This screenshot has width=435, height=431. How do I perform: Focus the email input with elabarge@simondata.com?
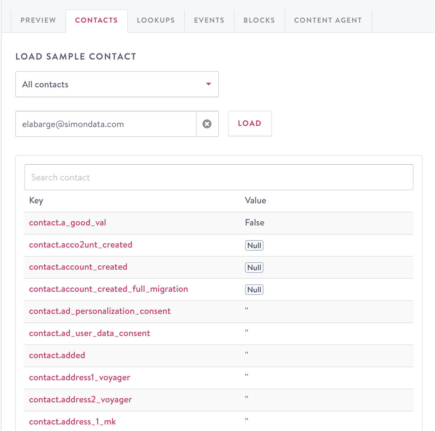(106, 124)
